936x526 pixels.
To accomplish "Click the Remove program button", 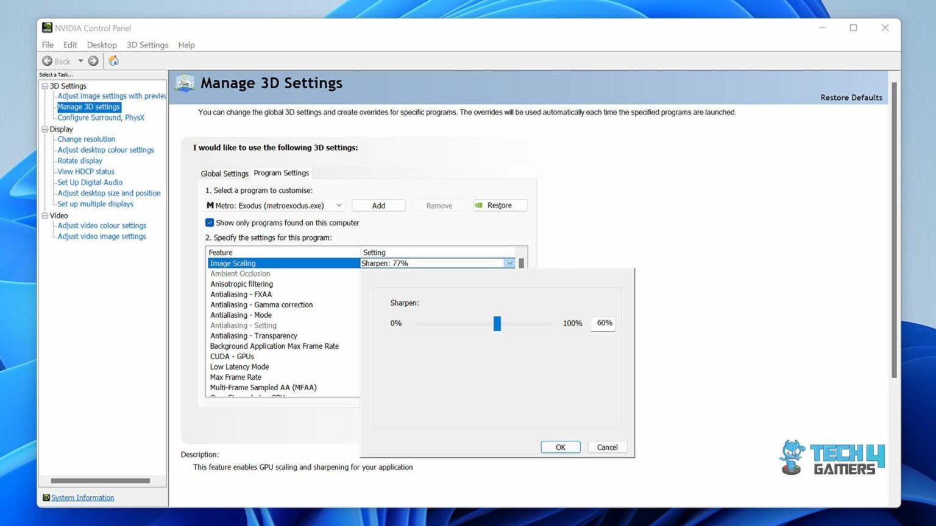I will pos(439,206).
